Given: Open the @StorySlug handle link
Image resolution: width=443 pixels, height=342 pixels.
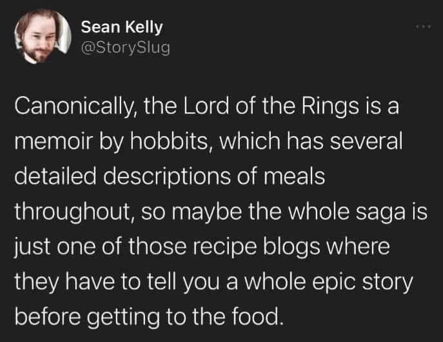Looking at the screenshot, I should (x=126, y=48).
